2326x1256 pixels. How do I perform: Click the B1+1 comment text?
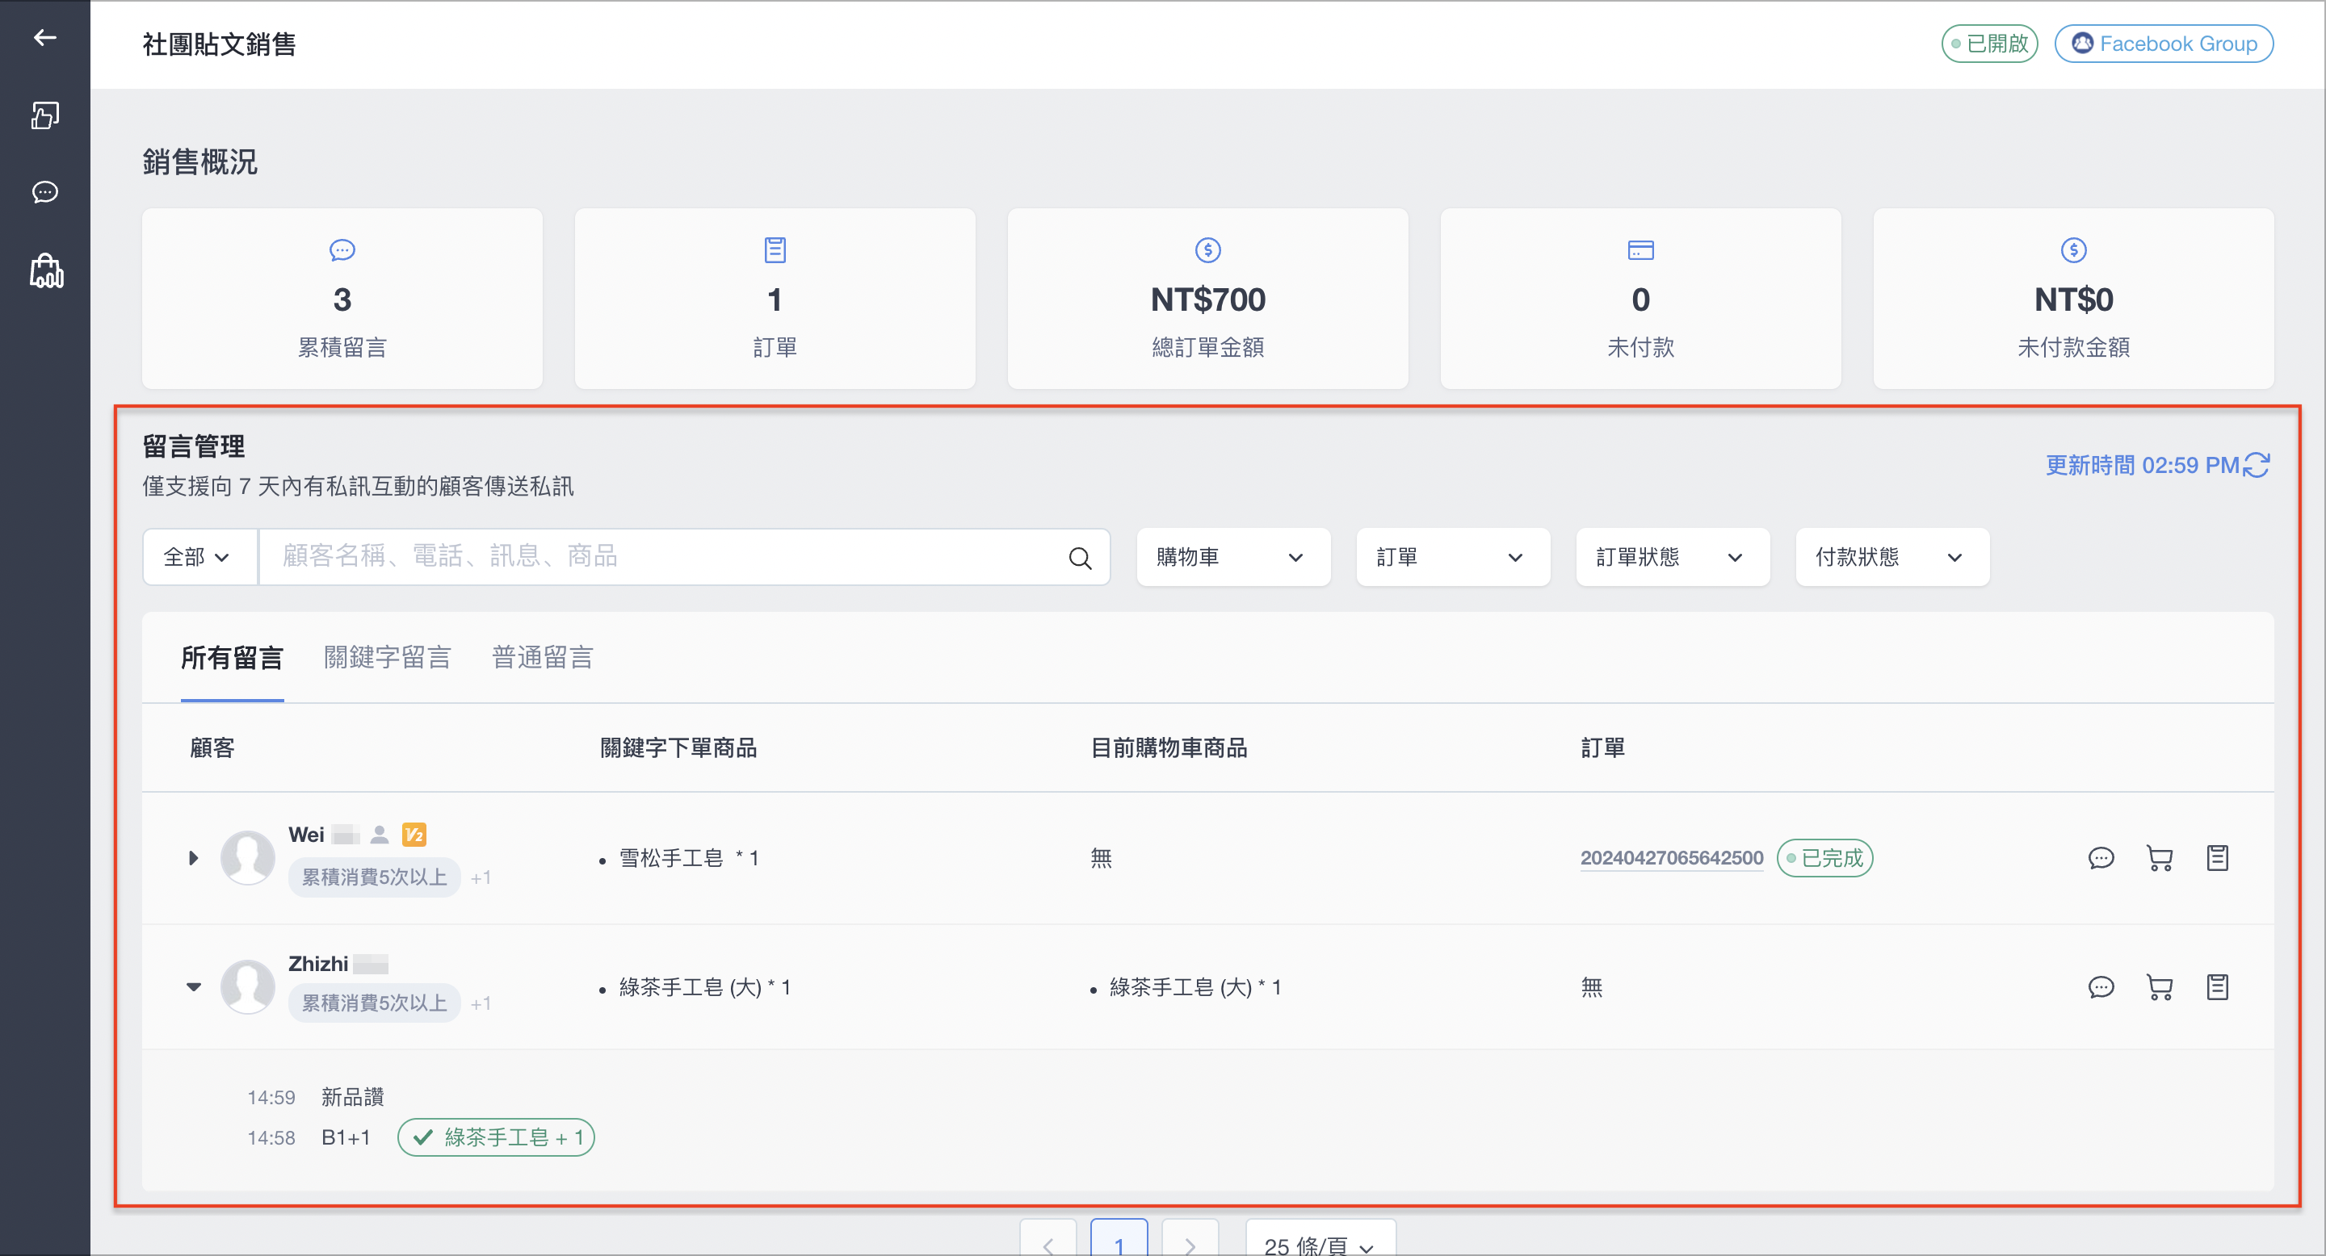click(346, 1138)
